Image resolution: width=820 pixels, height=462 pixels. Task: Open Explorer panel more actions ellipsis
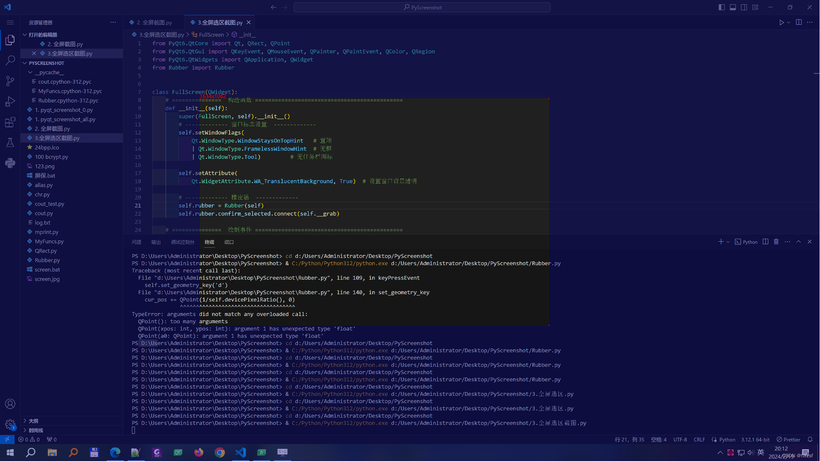pyautogui.click(x=113, y=23)
